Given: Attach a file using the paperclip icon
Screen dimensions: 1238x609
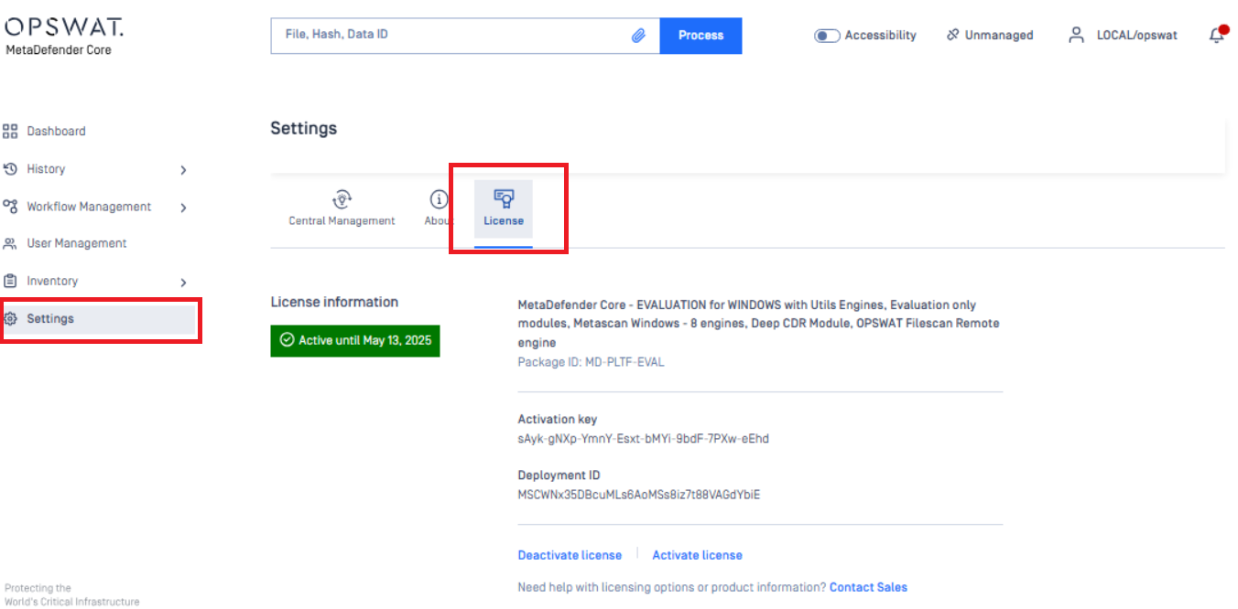Looking at the screenshot, I should click(640, 35).
